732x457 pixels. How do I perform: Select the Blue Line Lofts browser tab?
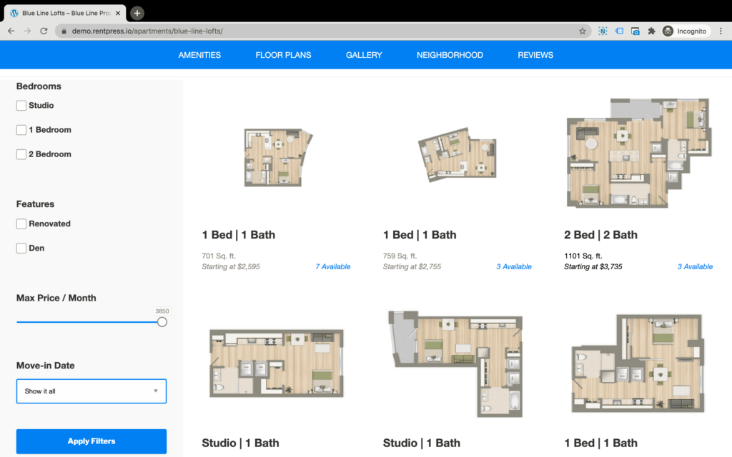click(65, 13)
